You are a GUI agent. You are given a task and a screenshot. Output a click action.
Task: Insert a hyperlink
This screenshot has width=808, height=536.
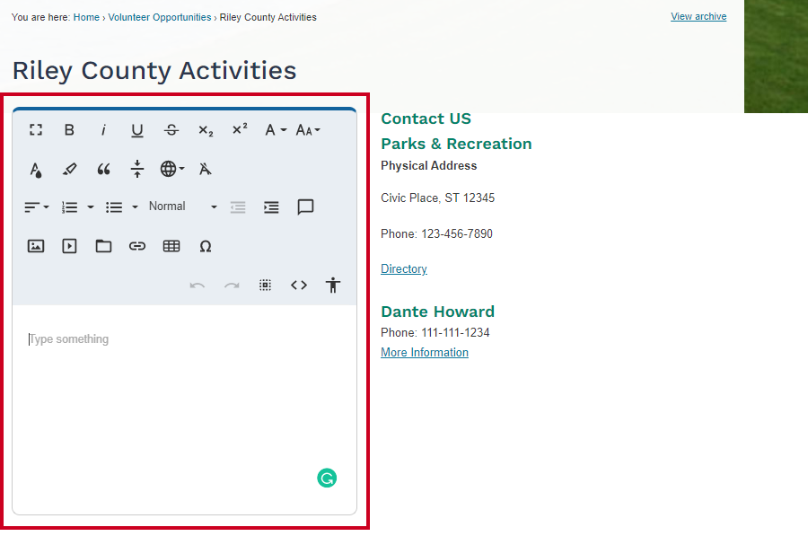[x=137, y=246]
